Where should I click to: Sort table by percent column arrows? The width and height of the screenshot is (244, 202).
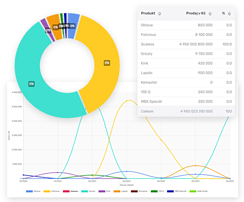(x=229, y=14)
